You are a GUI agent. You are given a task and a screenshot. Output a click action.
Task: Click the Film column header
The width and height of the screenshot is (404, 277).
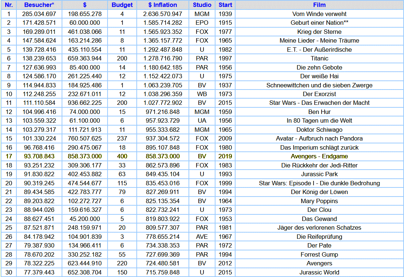(x=319, y=5)
